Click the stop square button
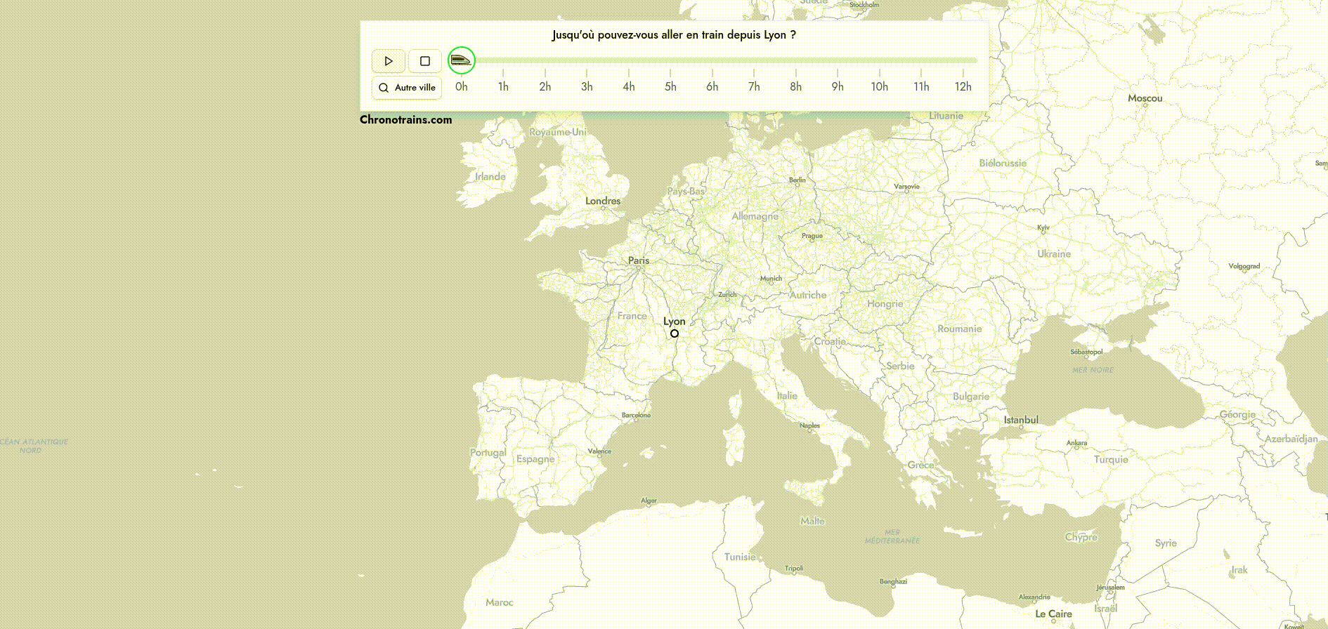Viewport: 1328px width, 629px height. (x=425, y=61)
